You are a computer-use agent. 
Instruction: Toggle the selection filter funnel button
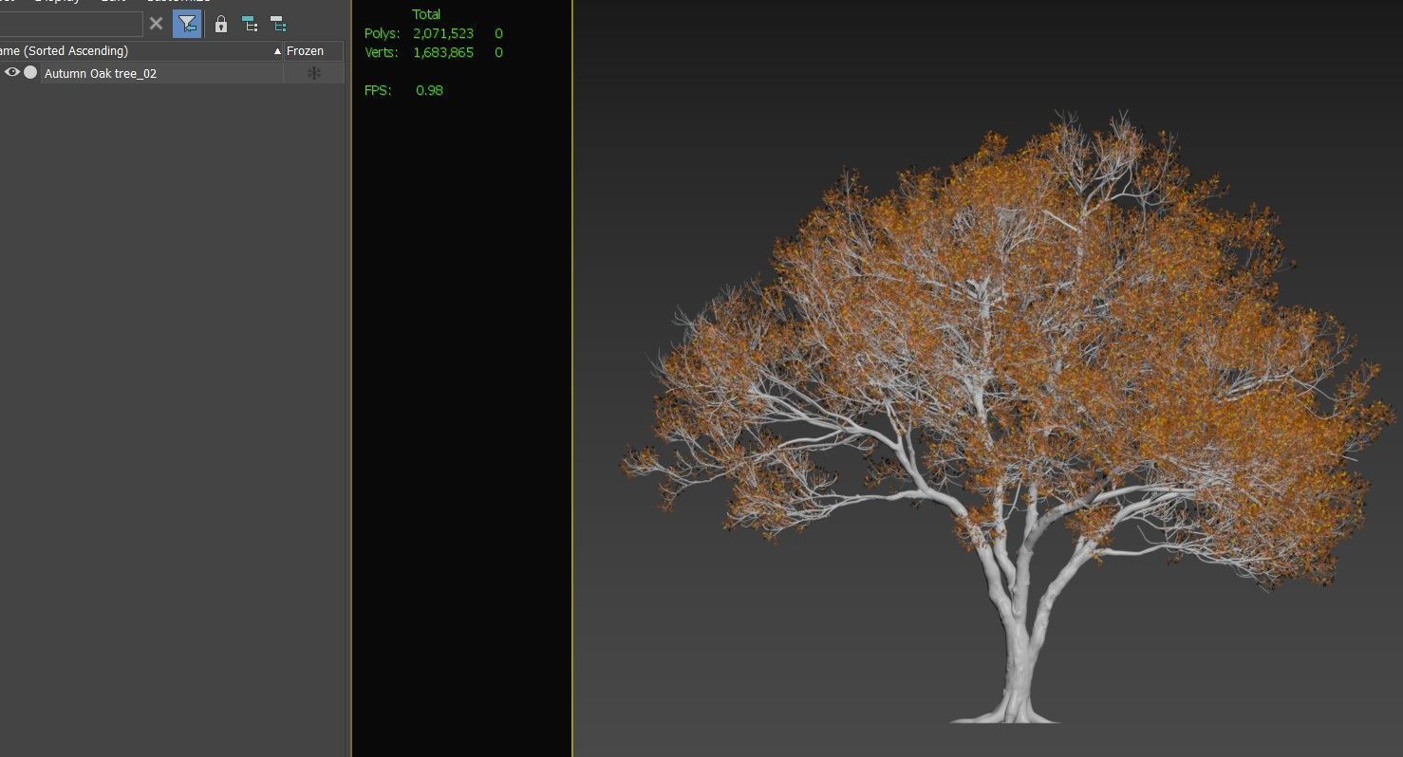[187, 24]
